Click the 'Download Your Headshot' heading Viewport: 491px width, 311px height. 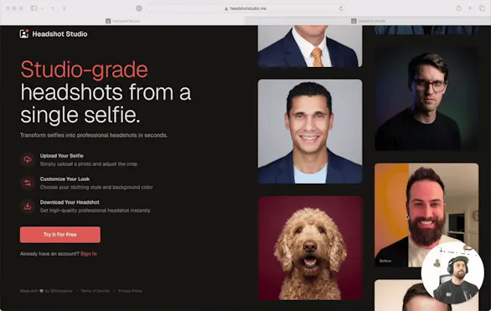[70, 202]
